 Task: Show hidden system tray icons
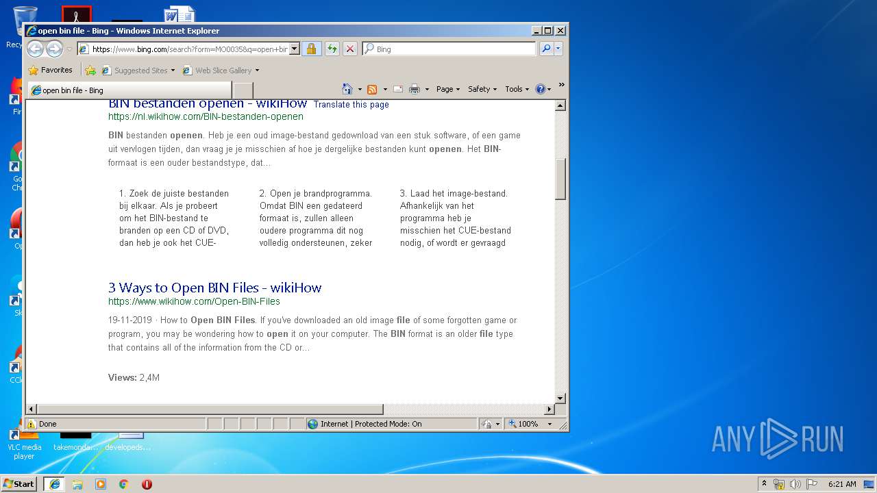coord(765,484)
